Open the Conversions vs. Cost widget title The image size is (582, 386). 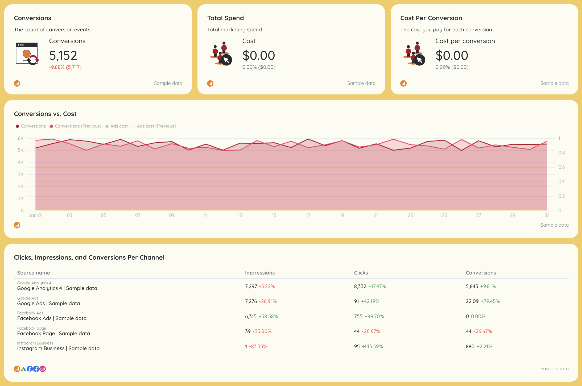(x=45, y=114)
